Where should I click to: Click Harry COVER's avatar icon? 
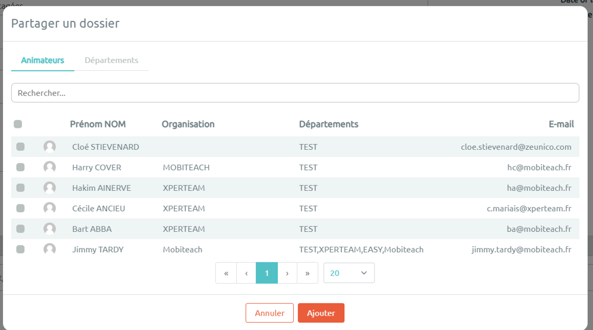tap(49, 167)
